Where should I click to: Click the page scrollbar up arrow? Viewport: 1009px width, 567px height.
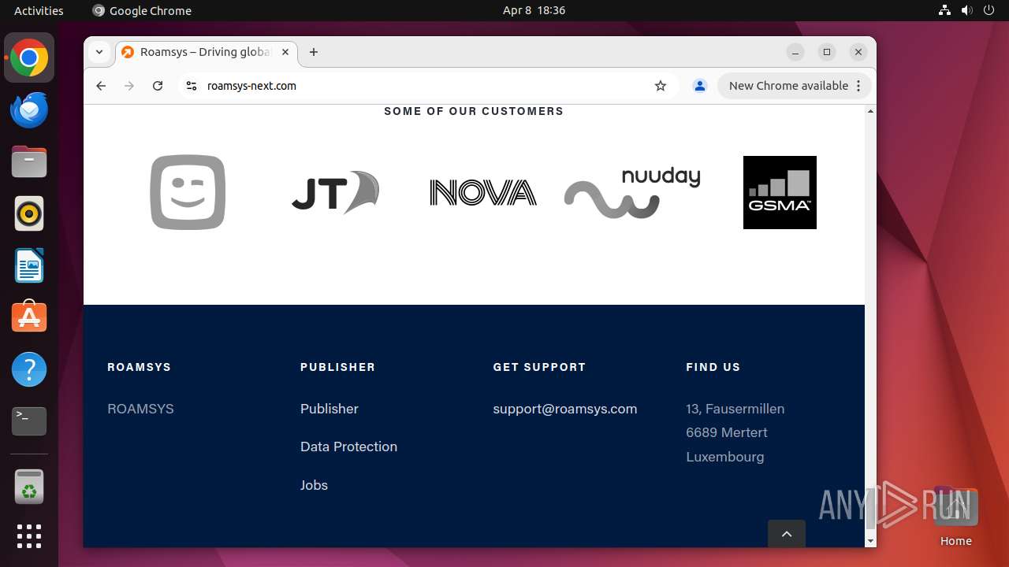[870, 111]
